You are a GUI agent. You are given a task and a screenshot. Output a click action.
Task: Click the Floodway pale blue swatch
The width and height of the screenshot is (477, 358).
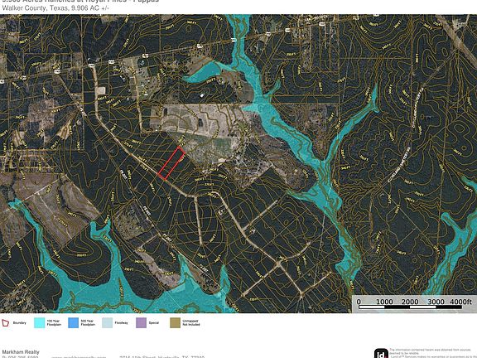tap(107, 323)
